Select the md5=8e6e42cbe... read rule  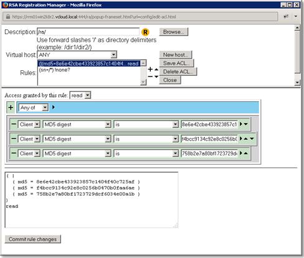coord(89,63)
